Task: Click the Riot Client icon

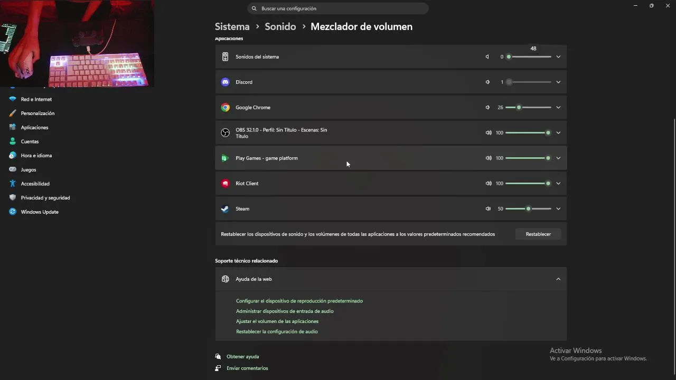Action: [x=226, y=184]
